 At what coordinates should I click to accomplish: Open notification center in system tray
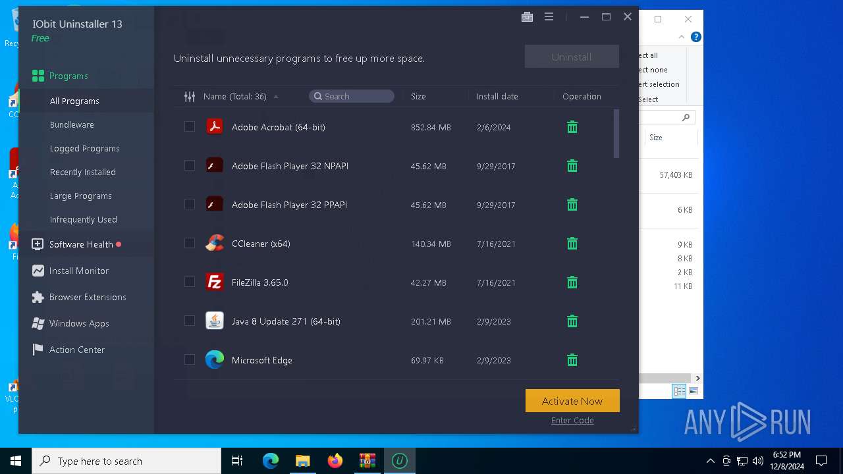click(x=821, y=461)
